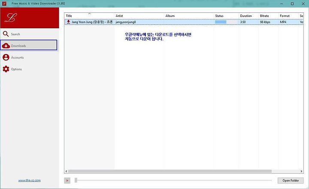This screenshot has width=309, height=189.
Task: Maximize the Free Music & Video Downloader window
Action: [x=292, y=4]
